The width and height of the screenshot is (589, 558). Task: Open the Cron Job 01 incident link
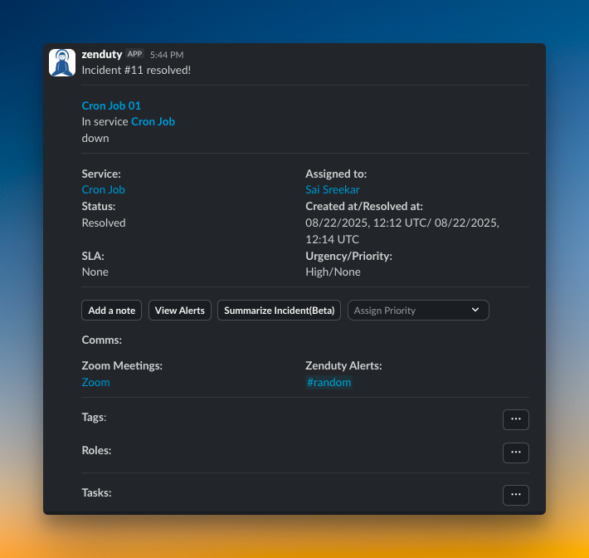tap(111, 105)
